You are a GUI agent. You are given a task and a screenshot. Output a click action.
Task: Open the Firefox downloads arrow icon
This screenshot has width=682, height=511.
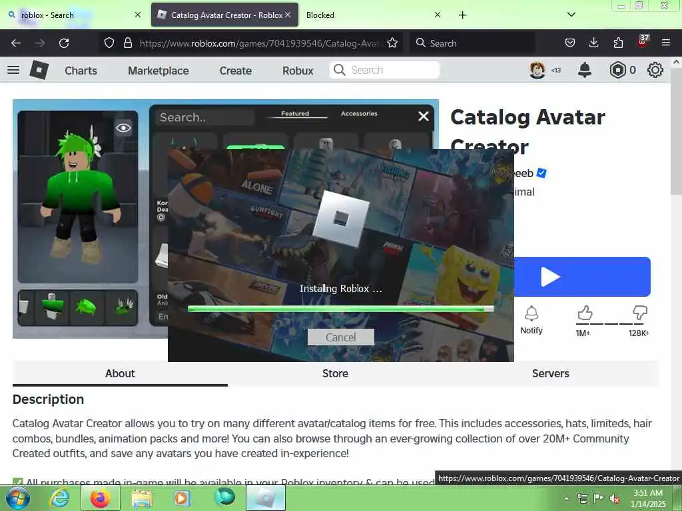pyautogui.click(x=593, y=43)
